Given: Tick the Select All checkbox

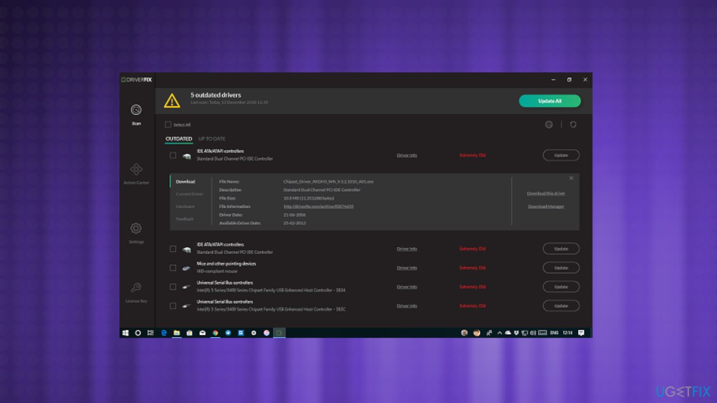Looking at the screenshot, I should (x=168, y=125).
